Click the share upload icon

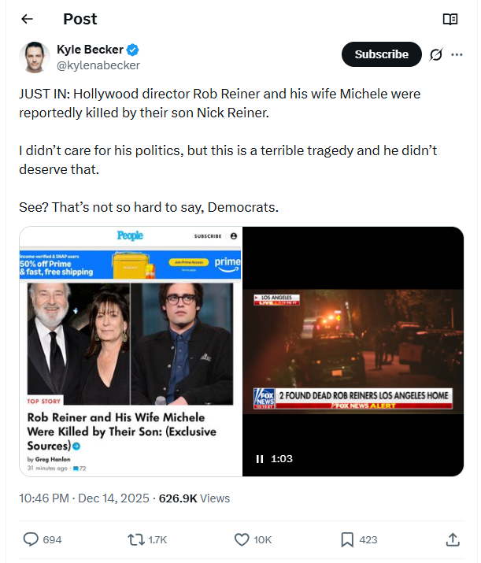coord(453,539)
